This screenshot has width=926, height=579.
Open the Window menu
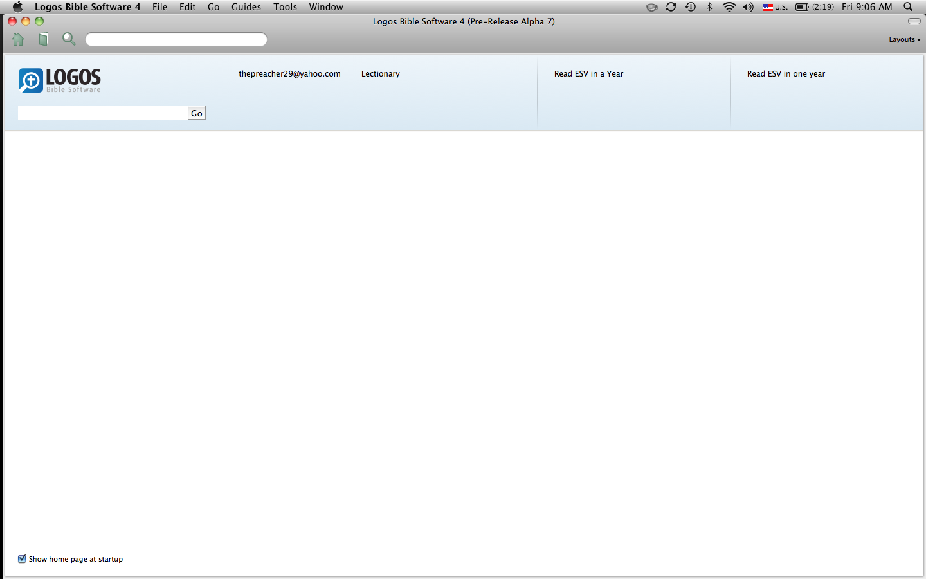[x=326, y=6]
